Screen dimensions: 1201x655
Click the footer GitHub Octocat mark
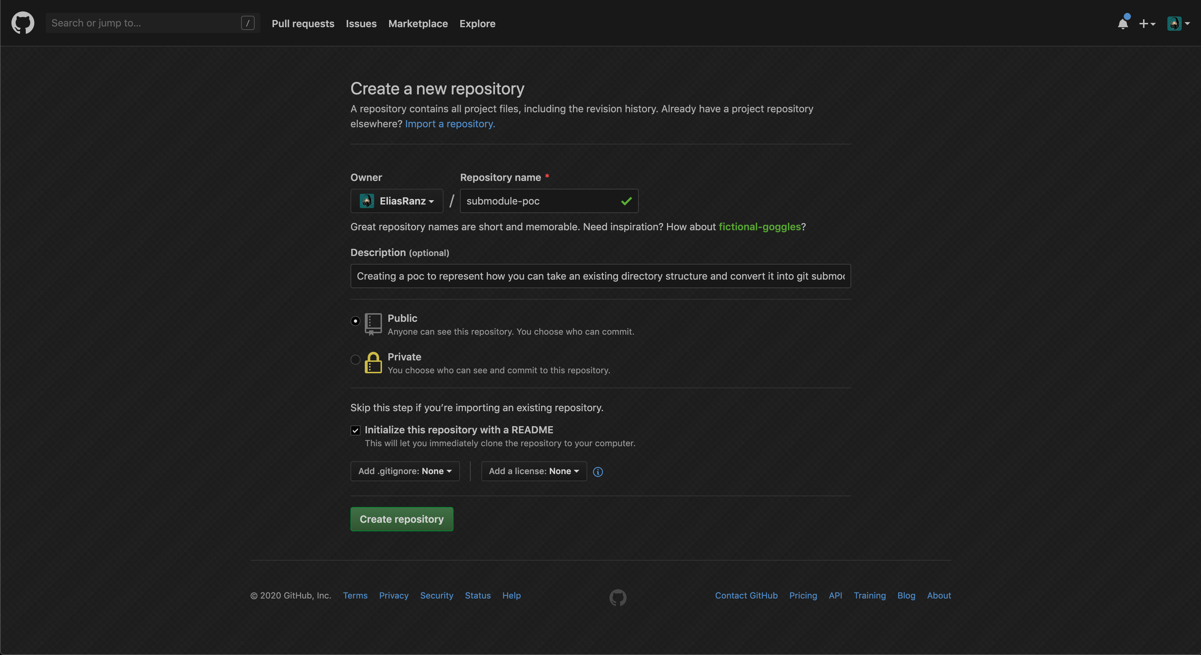[x=618, y=597]
